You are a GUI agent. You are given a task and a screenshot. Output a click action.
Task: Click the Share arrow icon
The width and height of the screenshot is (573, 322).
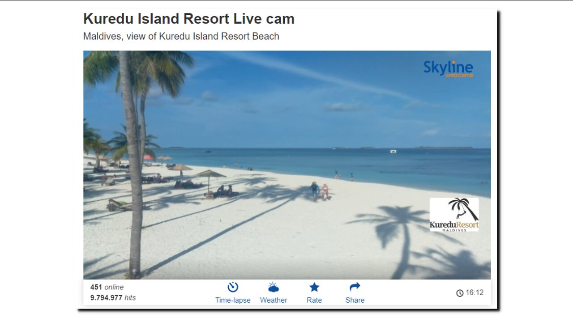point(355,287)
